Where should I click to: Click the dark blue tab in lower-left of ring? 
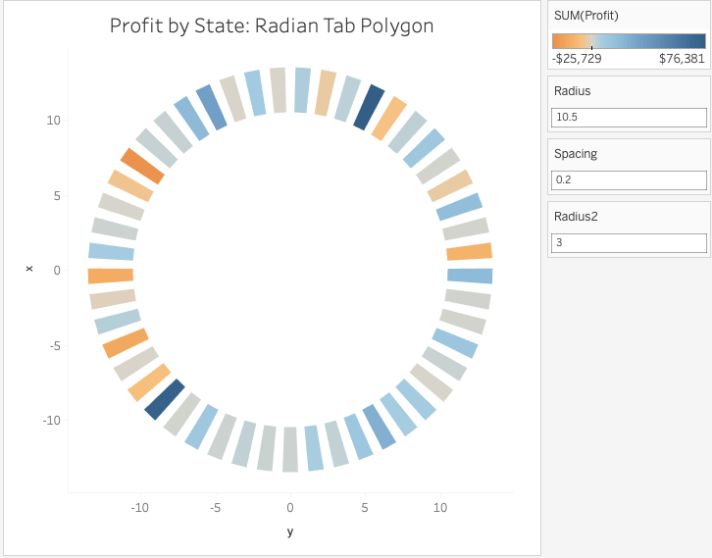[164, 400]
